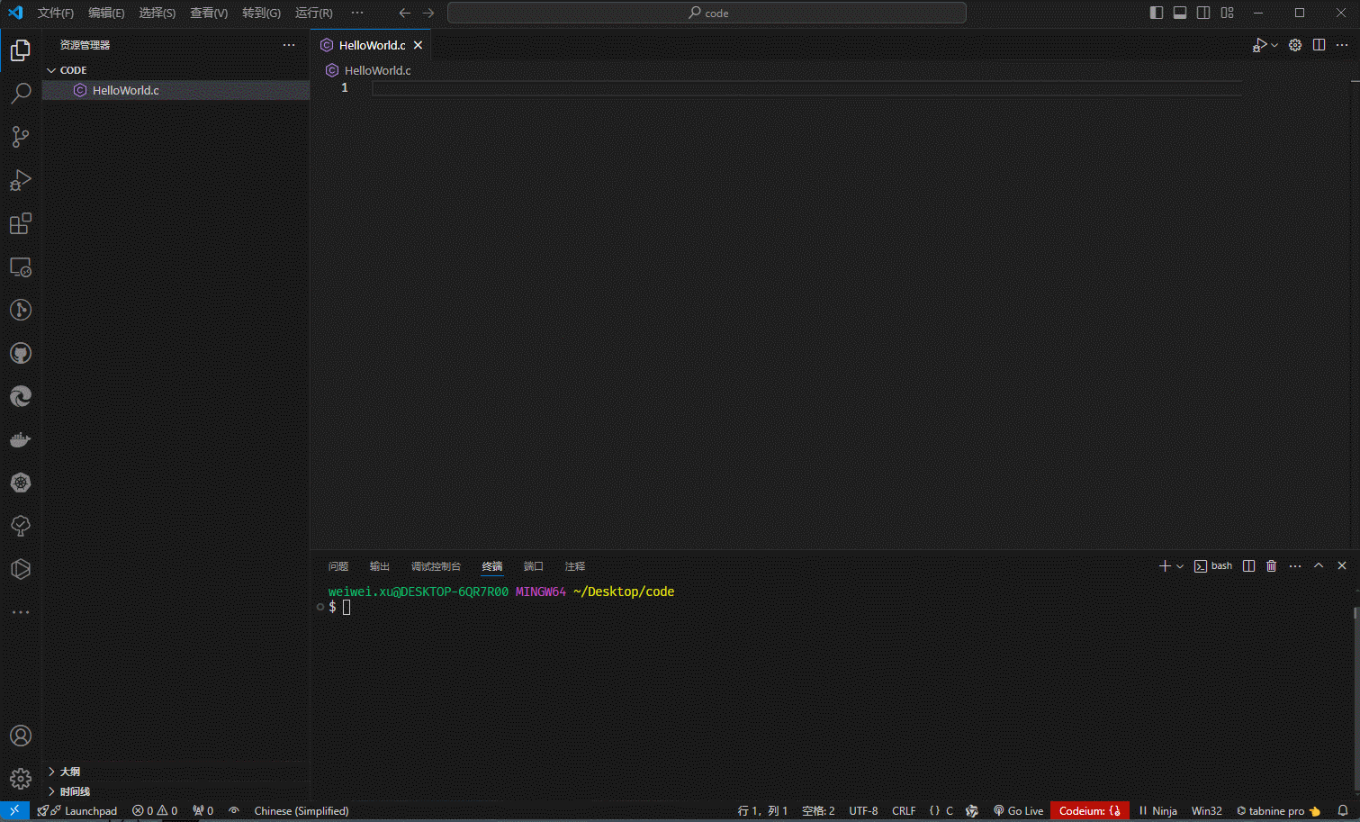The image size is (1360, 822).
Task: Open Run and Debug view
Action: click(21, 180)
